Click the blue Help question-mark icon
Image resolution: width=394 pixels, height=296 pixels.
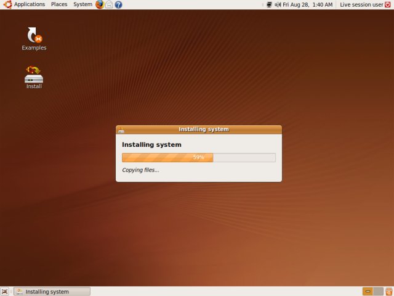click(118, 4)
